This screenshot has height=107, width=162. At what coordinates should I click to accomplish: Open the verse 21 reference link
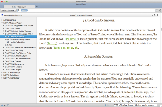pyautogui.click(x=72, y=48)
